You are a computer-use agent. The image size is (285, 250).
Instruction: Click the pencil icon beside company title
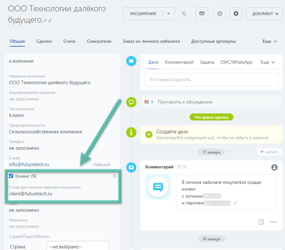[x=45, y=21]
